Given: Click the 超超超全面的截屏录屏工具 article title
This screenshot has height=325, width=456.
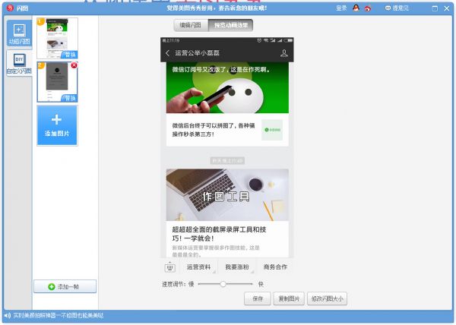Looking at the screenshot, I should pos(219,234).
